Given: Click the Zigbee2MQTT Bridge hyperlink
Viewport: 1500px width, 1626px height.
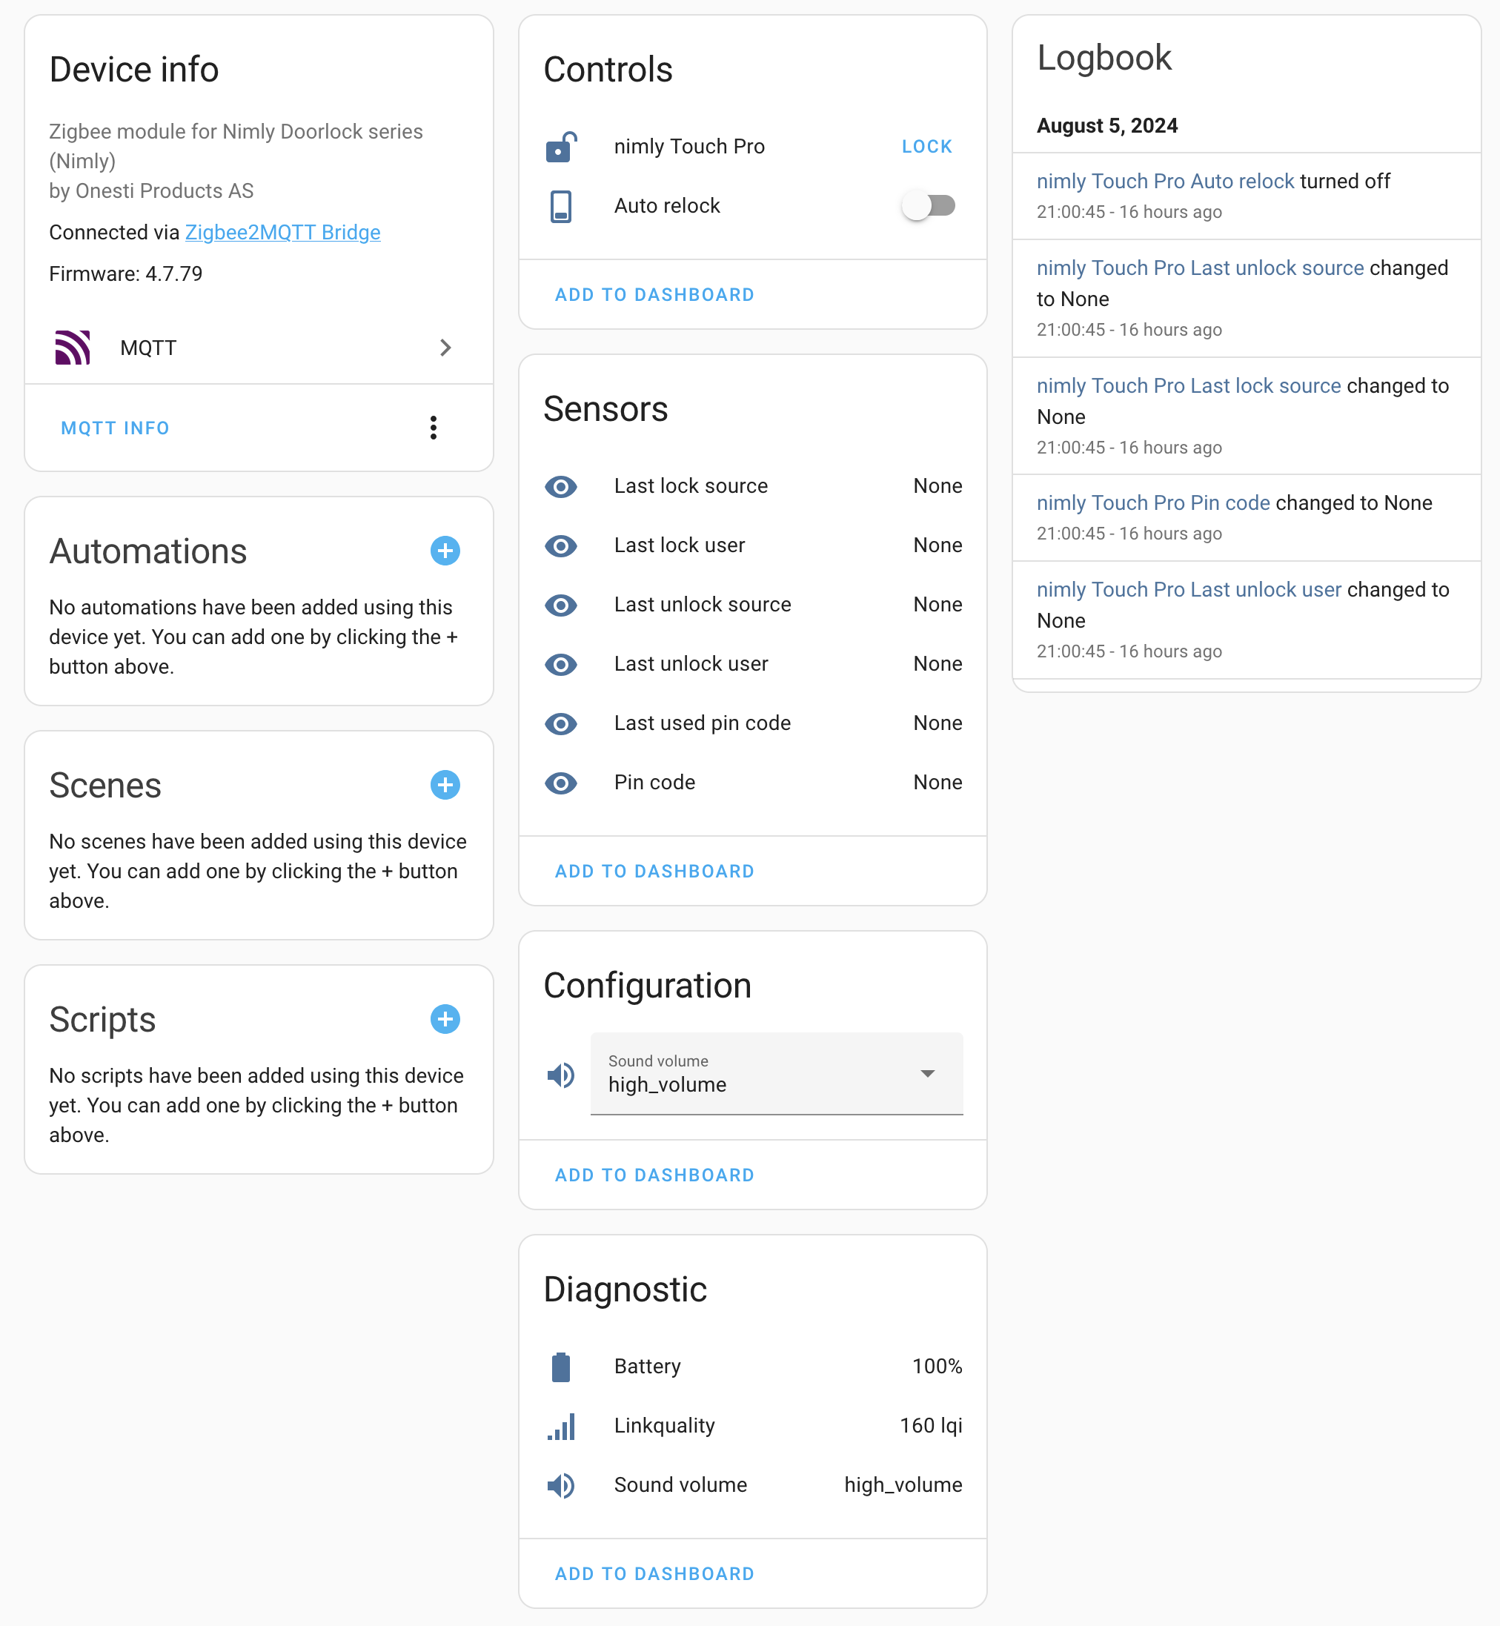Looking at the screenshot, I should 283,232.
